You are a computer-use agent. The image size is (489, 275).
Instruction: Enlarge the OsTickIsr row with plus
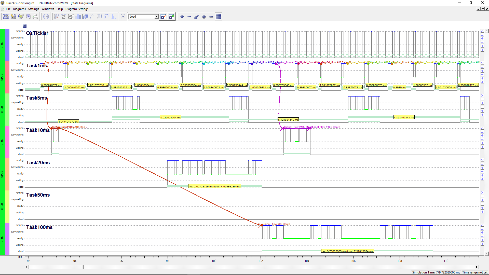(x=482, y=39)
